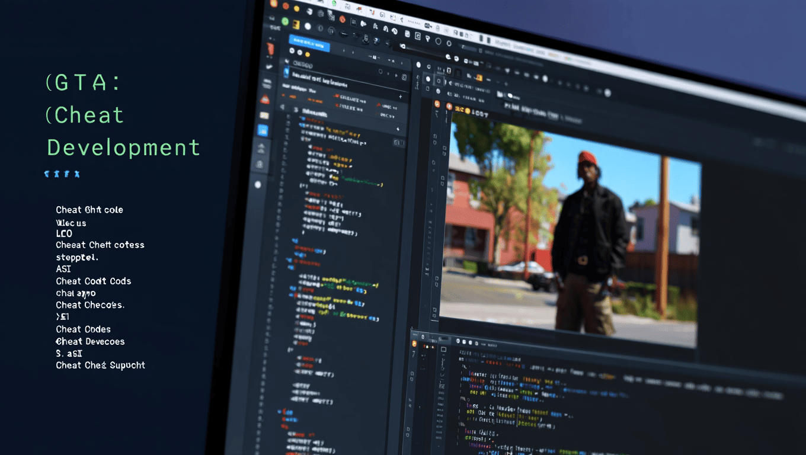The width and height of the screenshot is (806, 455).
Task: Click the "LCO" list entry
Action: [64, 233]
